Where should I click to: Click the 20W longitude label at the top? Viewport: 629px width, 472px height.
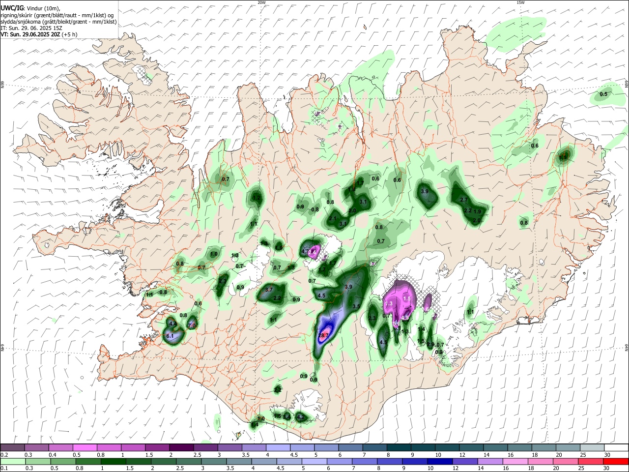tap(261, 2)
